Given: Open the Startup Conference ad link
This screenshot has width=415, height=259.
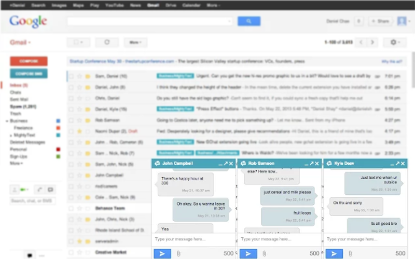Looking at the screenshot, I should (x=122, y=61).
